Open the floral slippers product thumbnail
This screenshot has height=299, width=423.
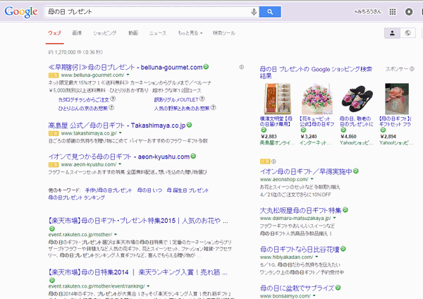(x=357, y=99)
